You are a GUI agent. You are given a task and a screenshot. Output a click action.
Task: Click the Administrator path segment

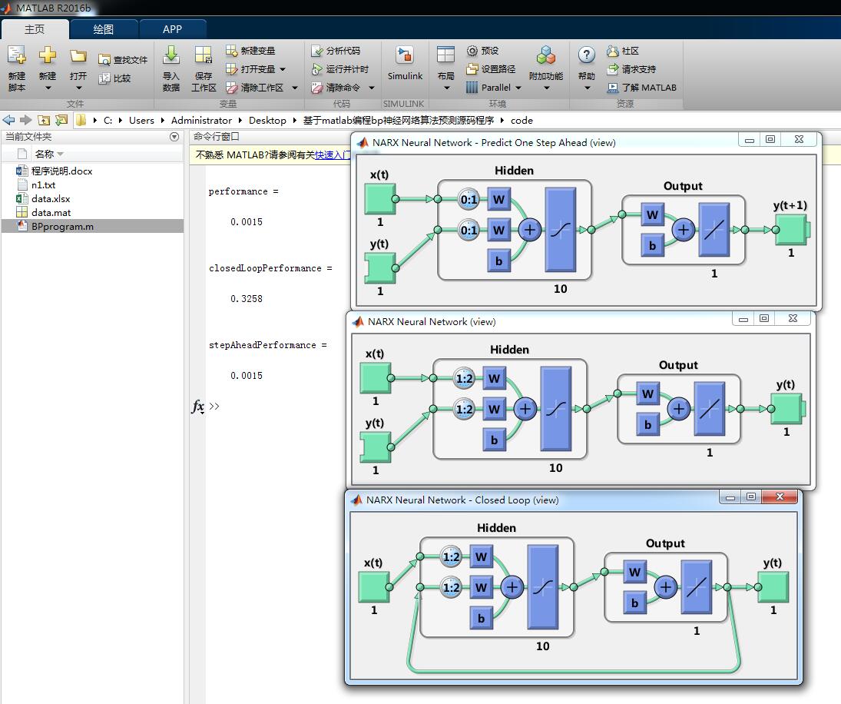[x=201, y=120]
